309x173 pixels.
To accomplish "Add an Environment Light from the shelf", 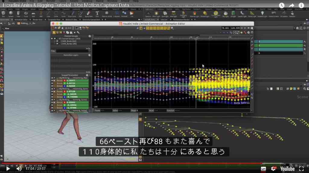I will point(216,14).
